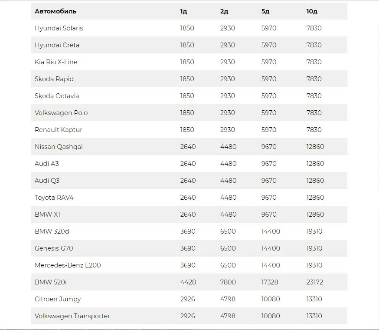The width and height of the screenshot is (379, 330).
Task: Select the 10д column header
Action: (x=312, y=11)
